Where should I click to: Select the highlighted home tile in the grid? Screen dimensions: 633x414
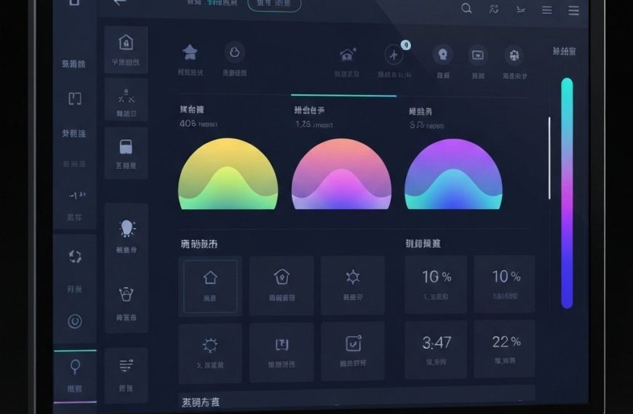tap(210, 285)
